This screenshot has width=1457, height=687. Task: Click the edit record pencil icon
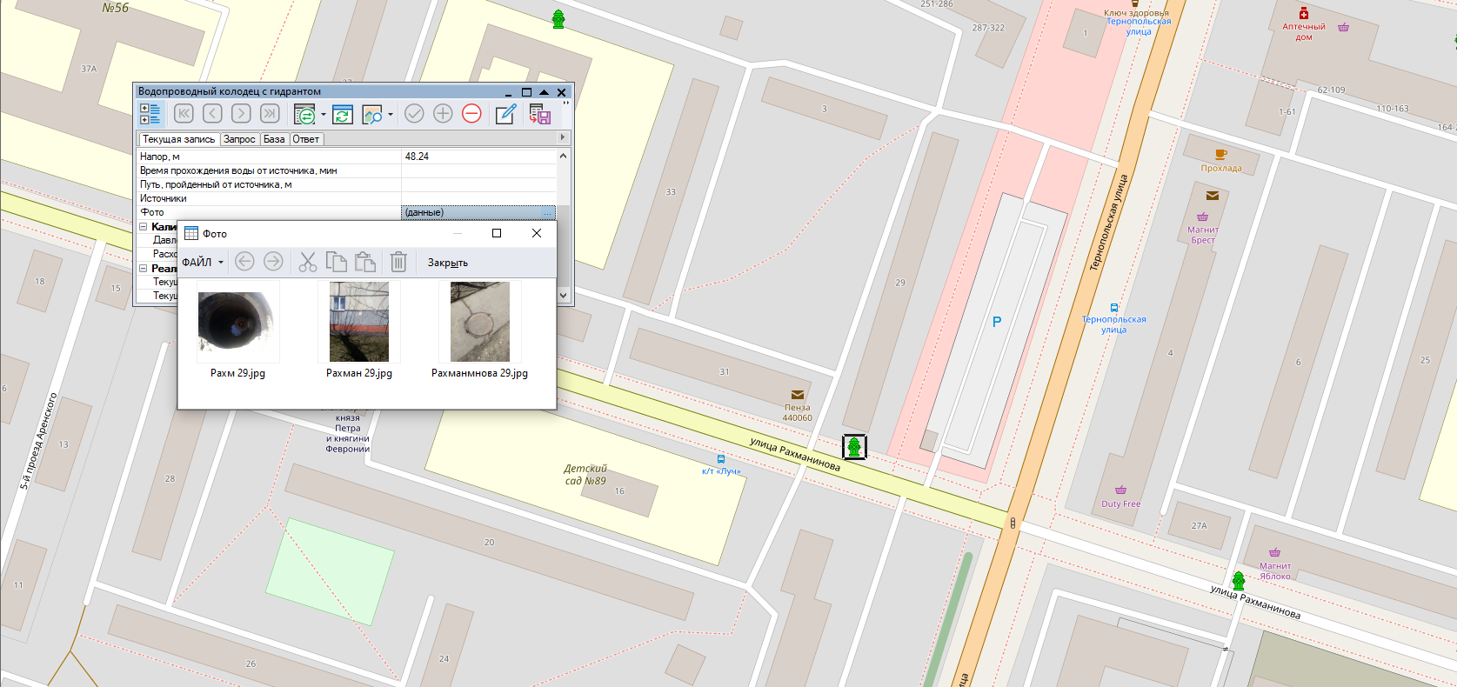tap(505, 114)
